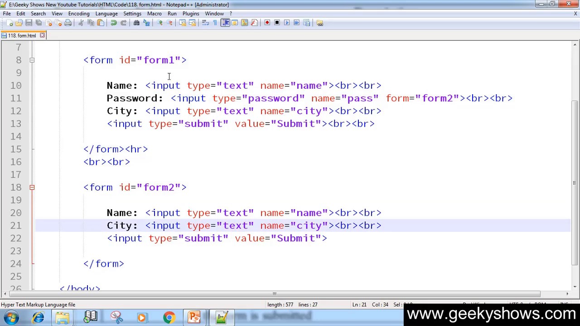Click the stop macro recording icon
This screenshot has width=580, height=326.
pos(277,23)
